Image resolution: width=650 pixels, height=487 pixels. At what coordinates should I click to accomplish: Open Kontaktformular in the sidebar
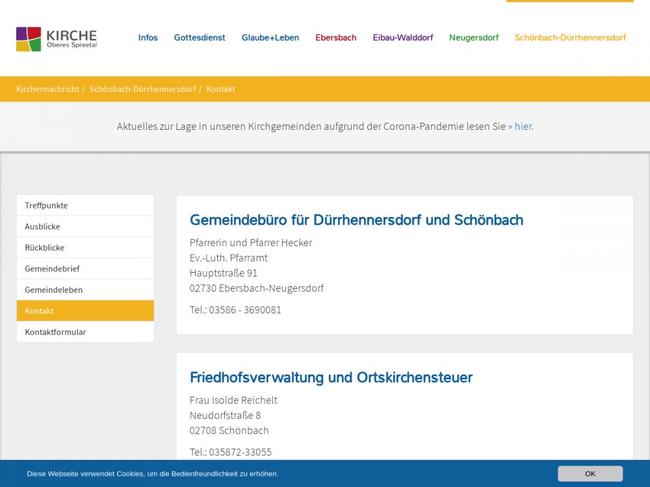tap(55, 332)
